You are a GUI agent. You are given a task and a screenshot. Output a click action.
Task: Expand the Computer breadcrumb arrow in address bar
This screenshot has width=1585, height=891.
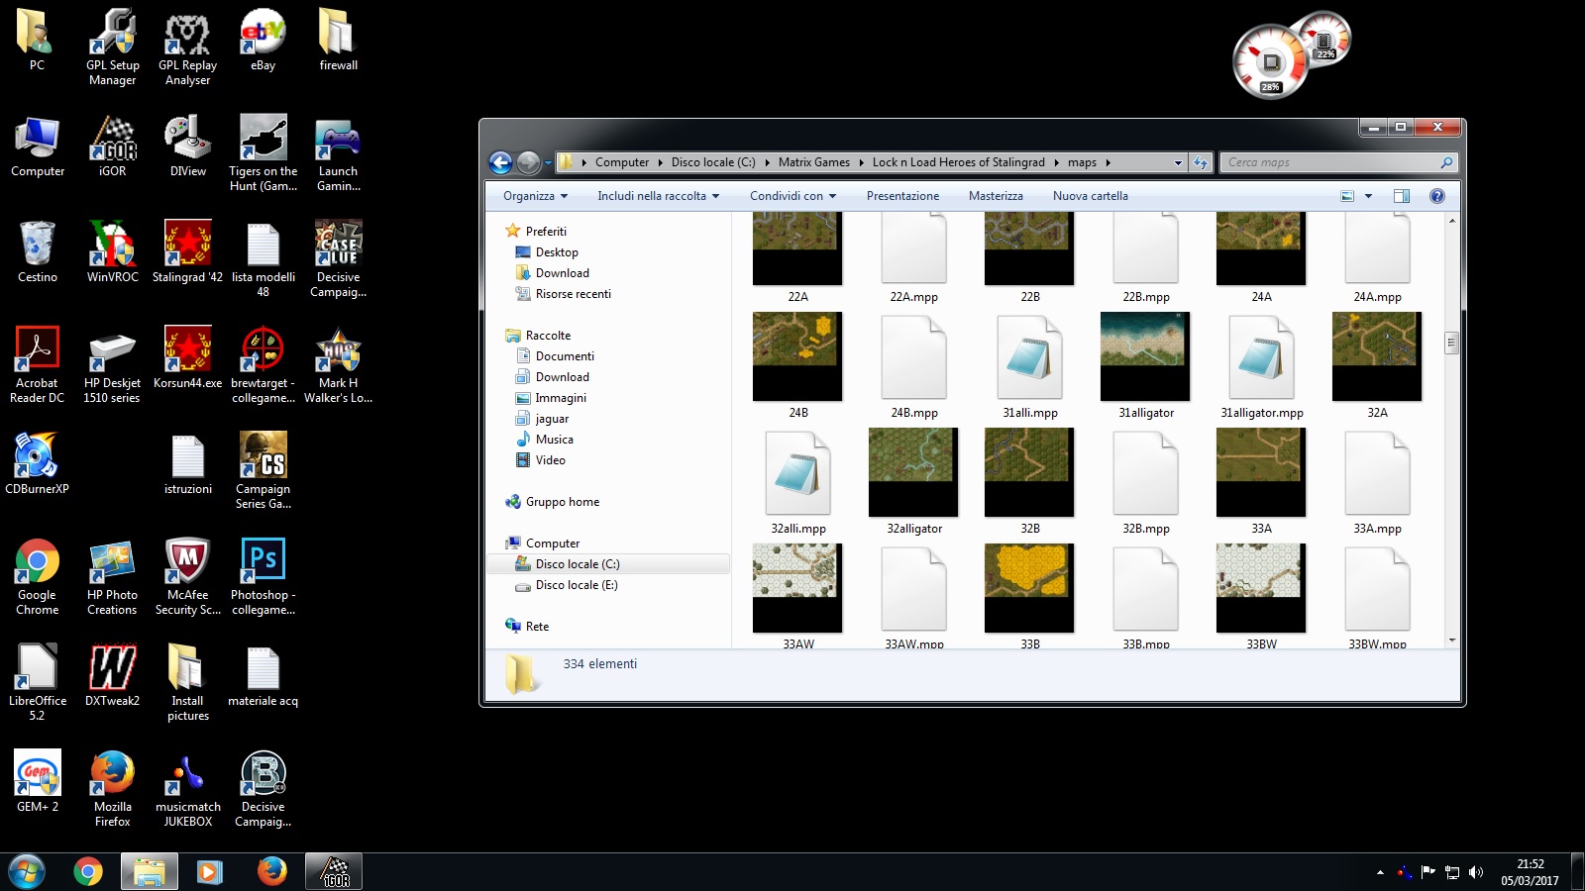[x=660, y=162]
